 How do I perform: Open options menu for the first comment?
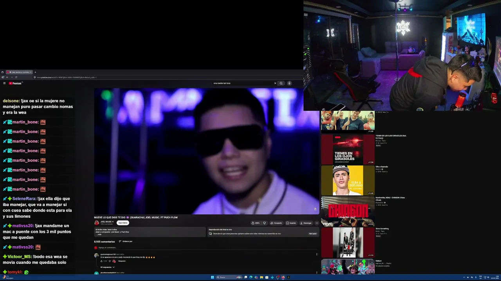coord(317,254)
